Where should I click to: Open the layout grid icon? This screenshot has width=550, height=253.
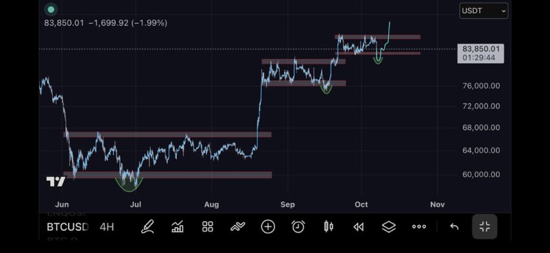coord(208,227)
